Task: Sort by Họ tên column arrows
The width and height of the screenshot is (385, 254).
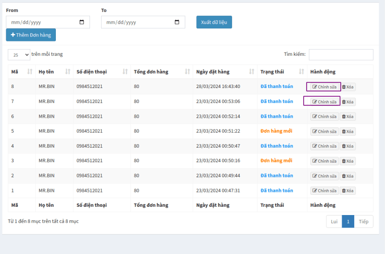Action: click(68, 72)
